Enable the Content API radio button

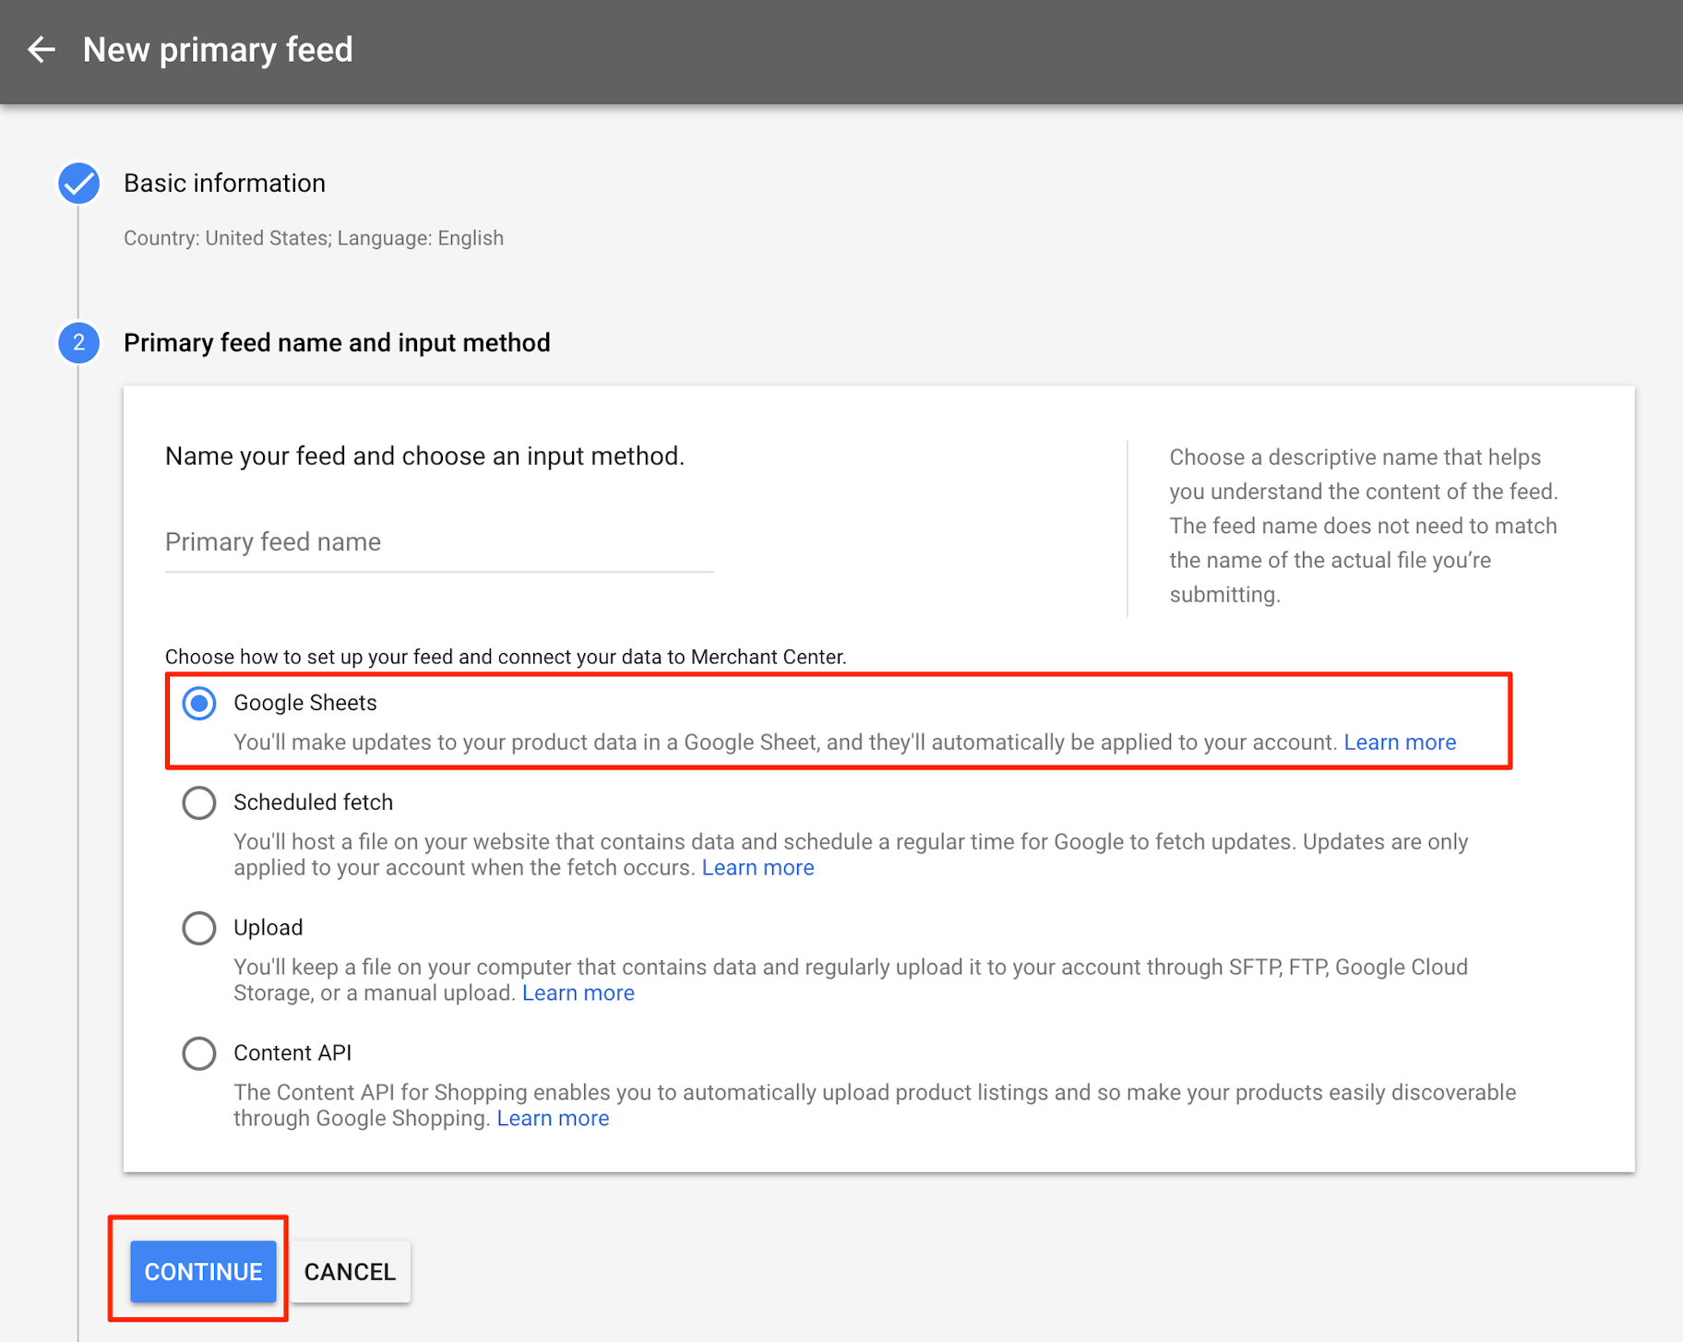(x=199, y=1053)
